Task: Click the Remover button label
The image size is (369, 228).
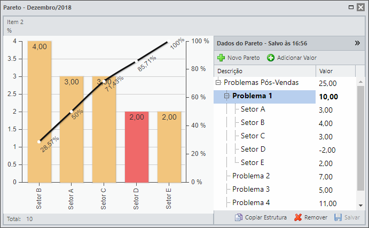Action: pyautogui.click(x=316, y=217)
